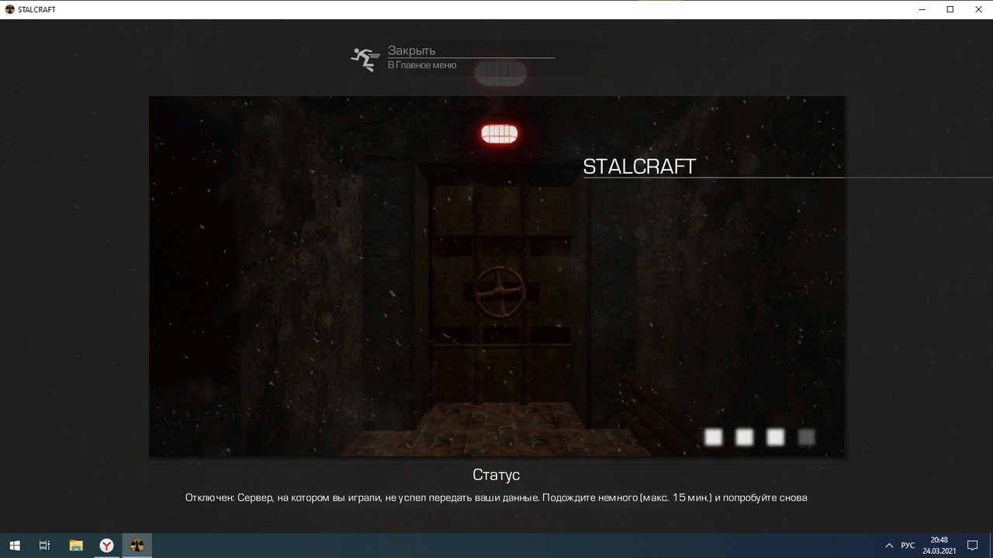
Task: Open File Explorer from the taskbar
Action: point(76,546)
